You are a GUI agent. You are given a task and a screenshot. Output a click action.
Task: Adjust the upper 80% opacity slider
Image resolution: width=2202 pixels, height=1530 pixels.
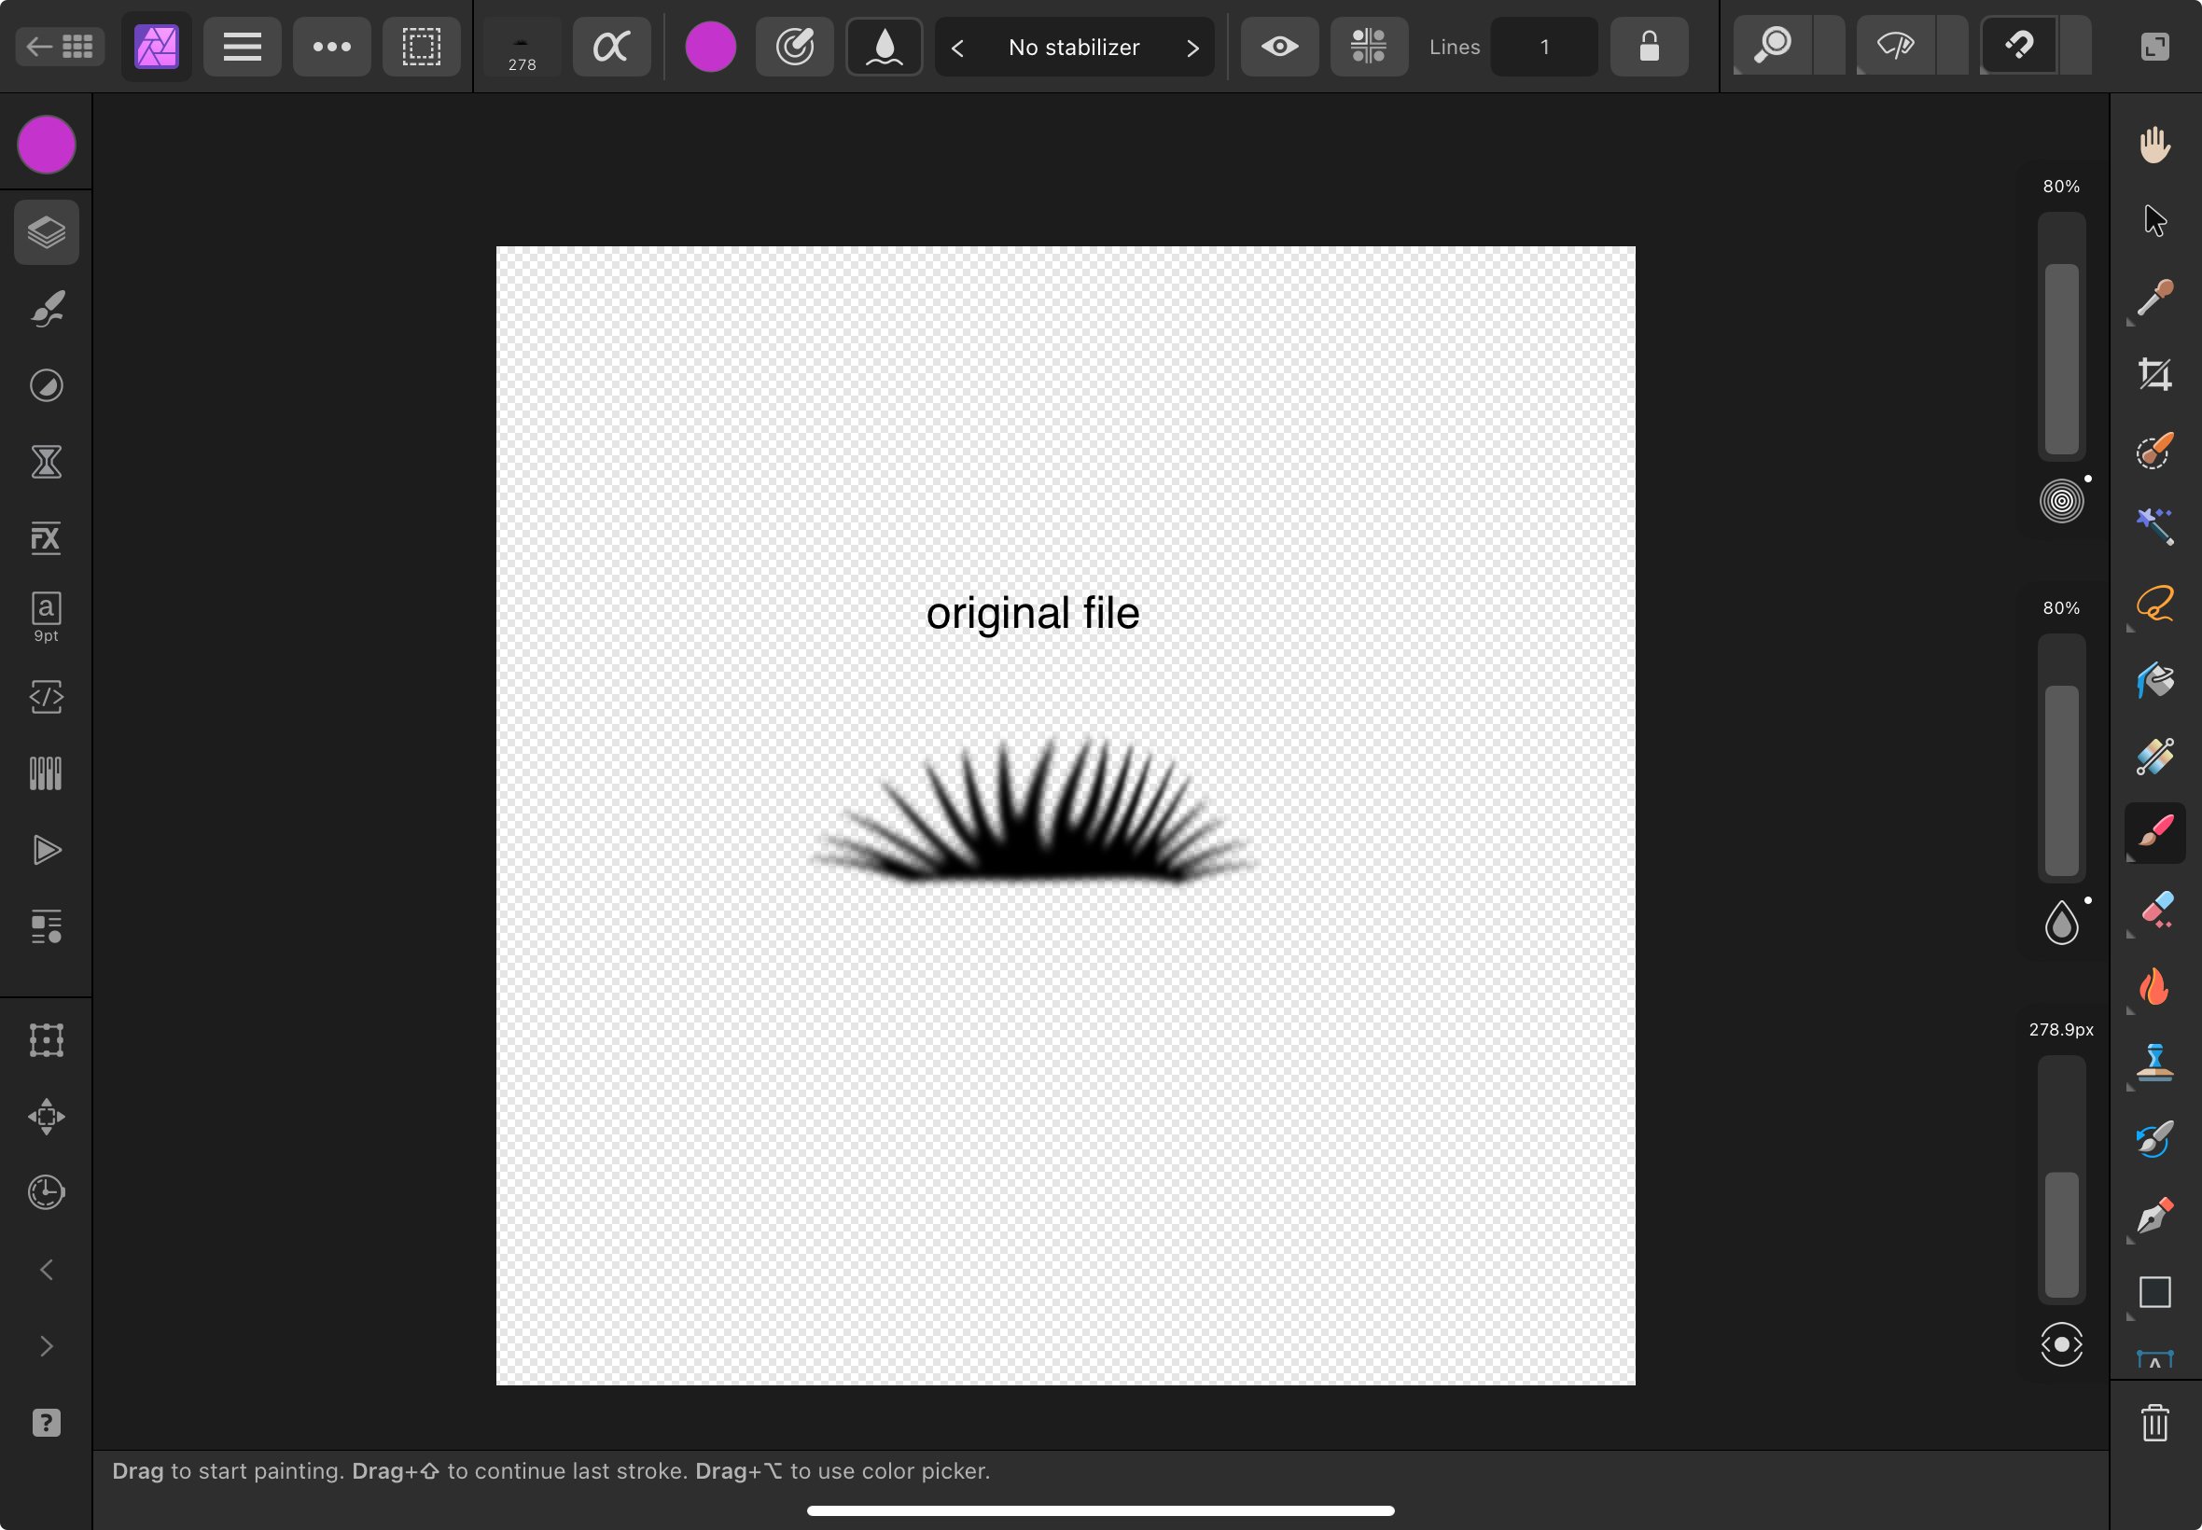pos(2061,336)
